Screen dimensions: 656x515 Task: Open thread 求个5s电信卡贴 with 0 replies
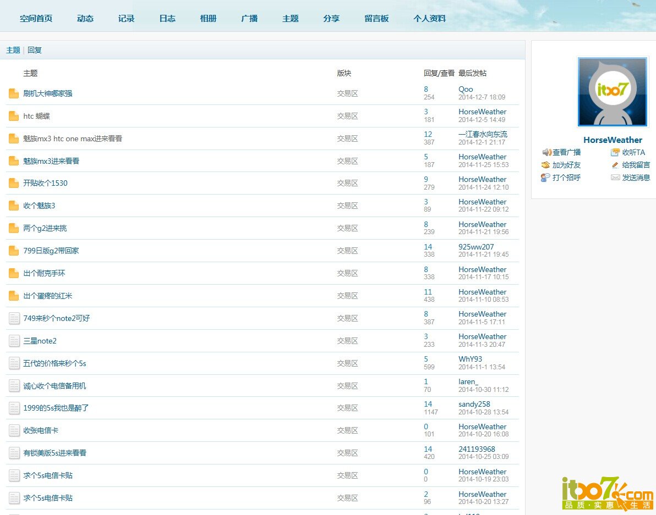[x=48, y=476]
